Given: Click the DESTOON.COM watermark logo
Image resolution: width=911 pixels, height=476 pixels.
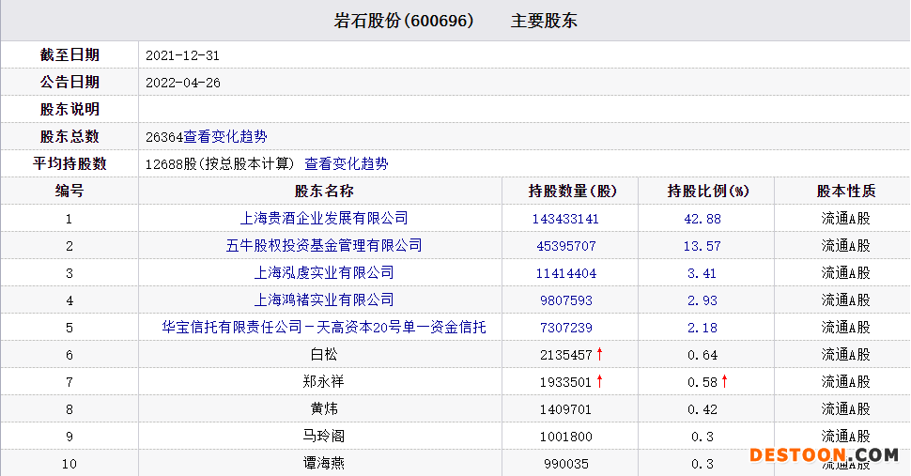Looking at the screenshot, I should (824, 455).
